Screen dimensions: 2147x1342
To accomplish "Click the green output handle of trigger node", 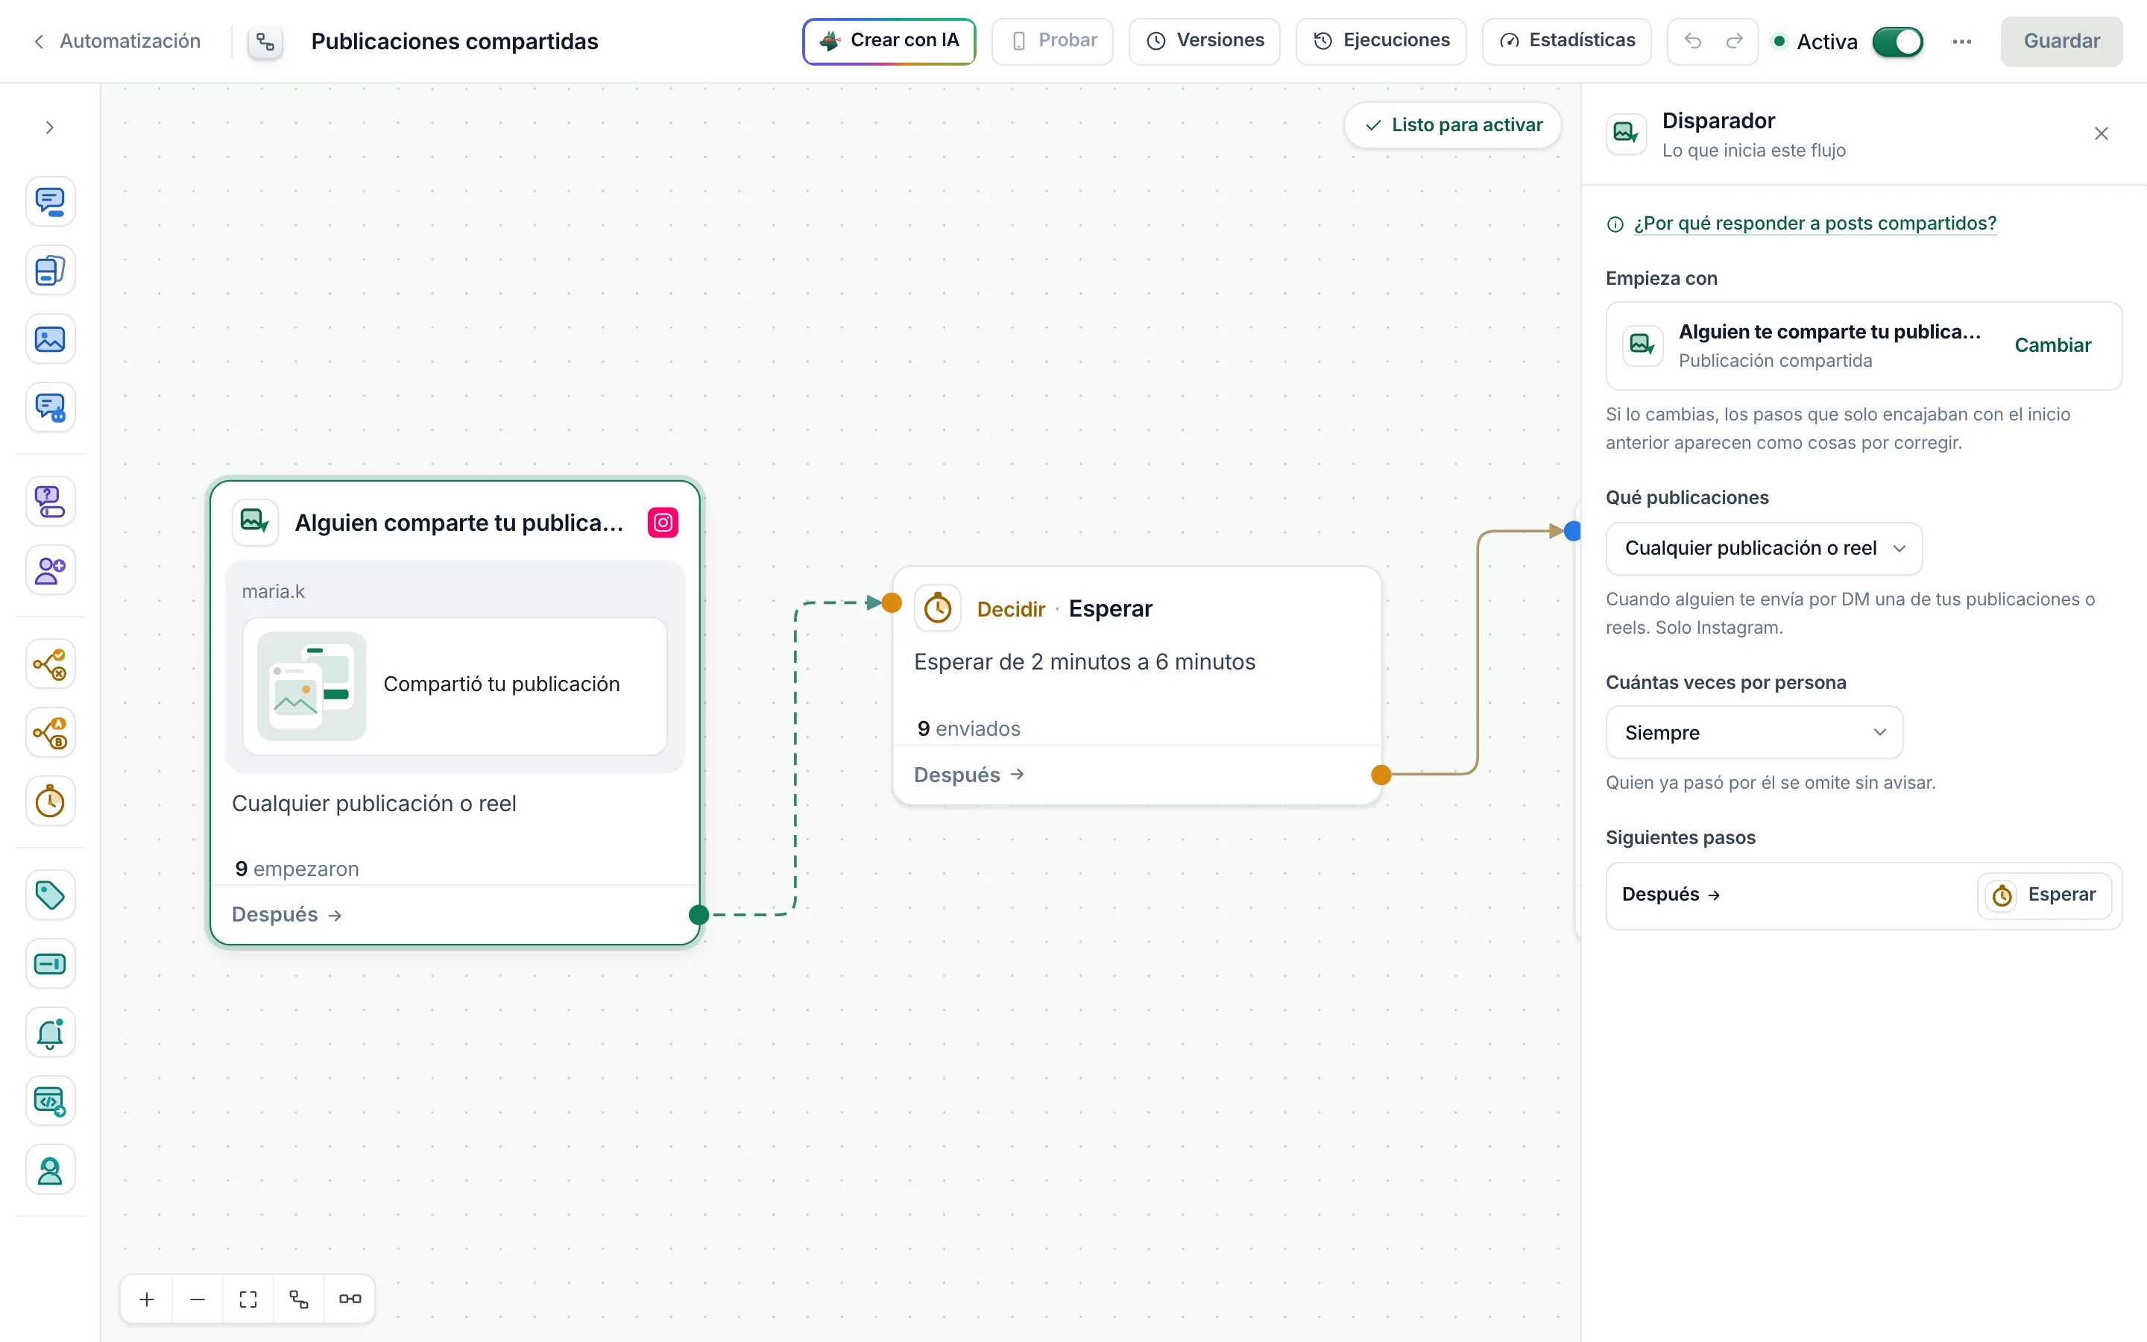I will (x=699, y=915).
